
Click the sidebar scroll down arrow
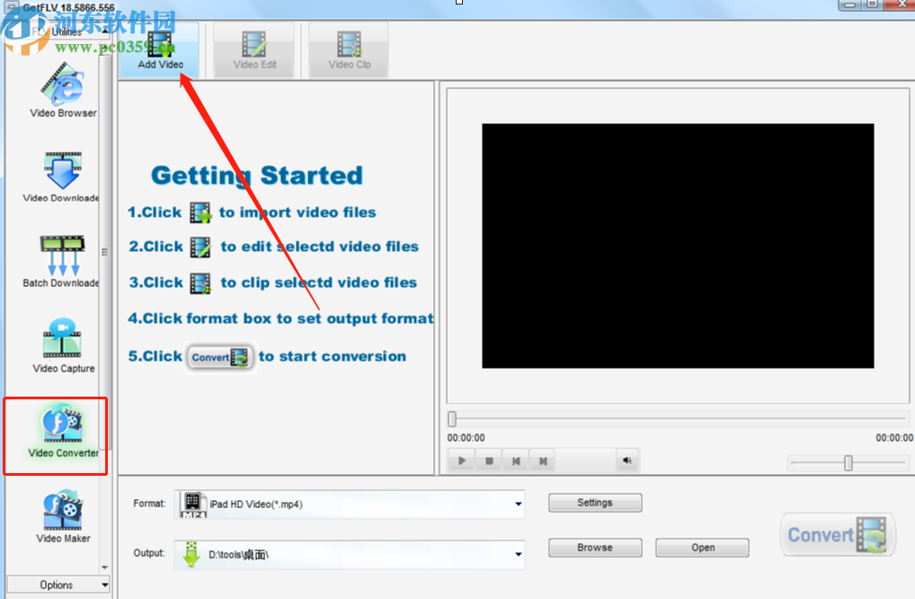105,567
